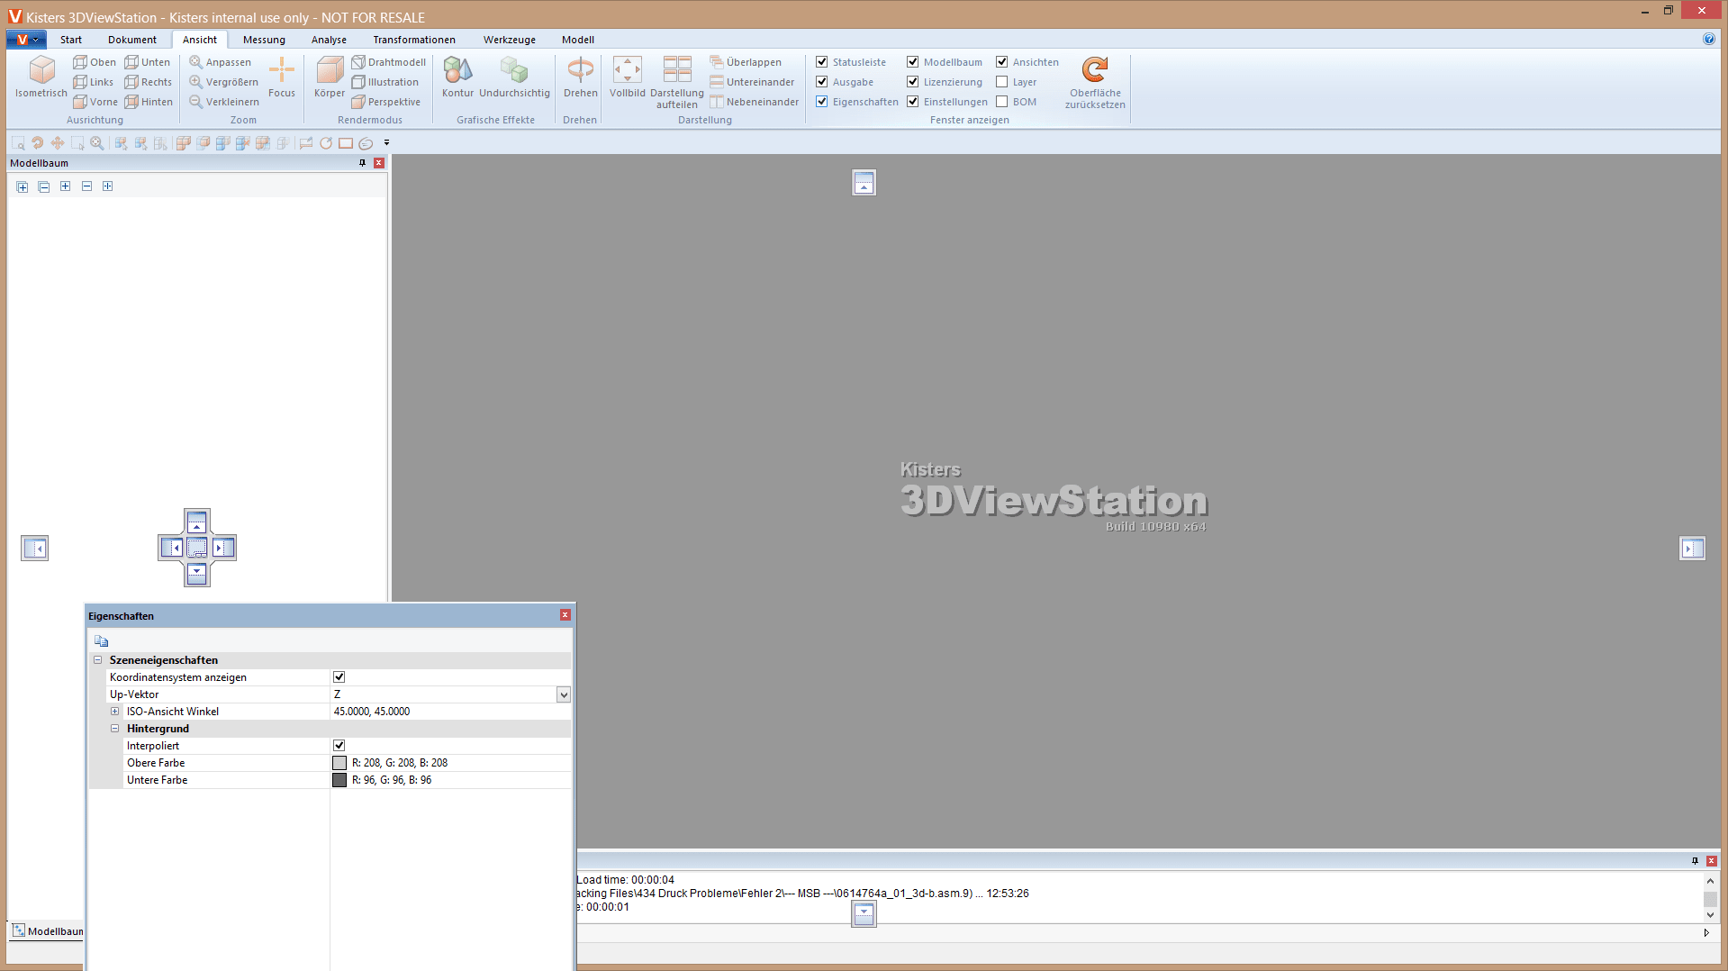The width and height of the screenshot is (1728, 971).
Task: Pin the Modellbaum panel
Action: point(363,163)
